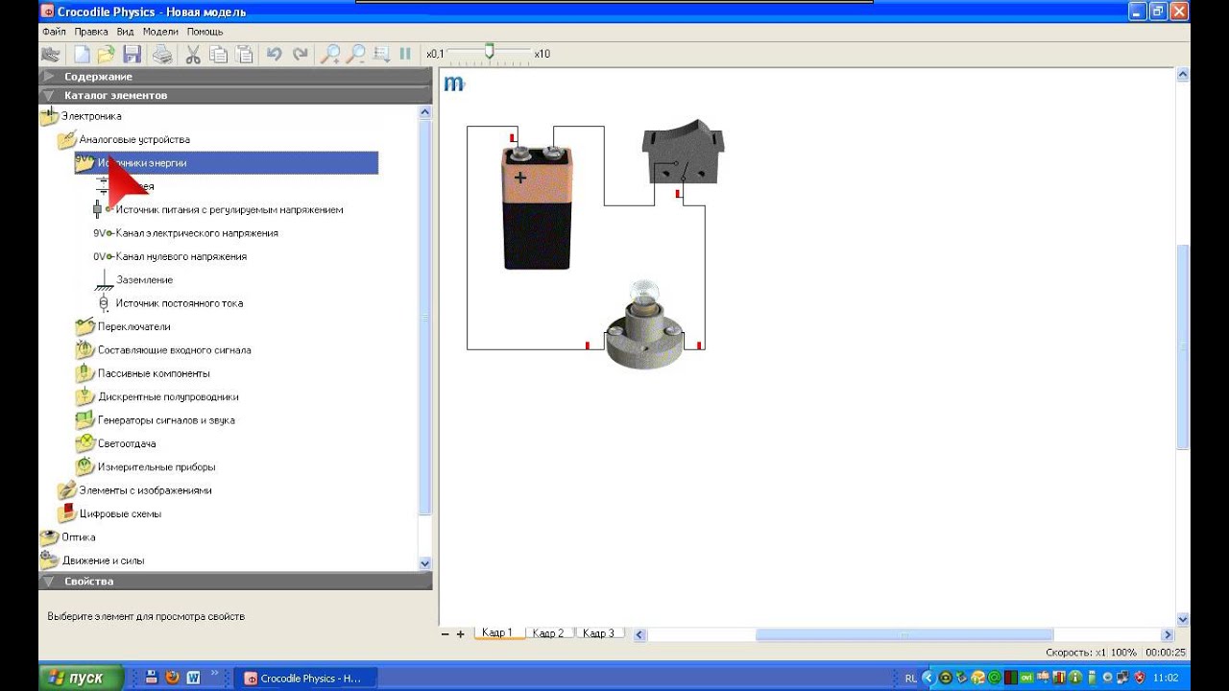
Task: Click the Скорость: x1 status bar entry
Action: (x=1076, y=653)
